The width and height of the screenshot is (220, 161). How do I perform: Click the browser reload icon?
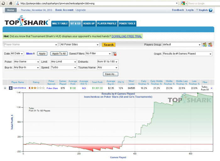[3, 3]
